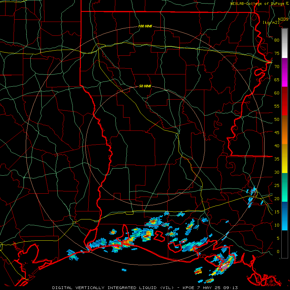Click the orange-brown segment of color bar
290x290 pixels.
(285, 130)
